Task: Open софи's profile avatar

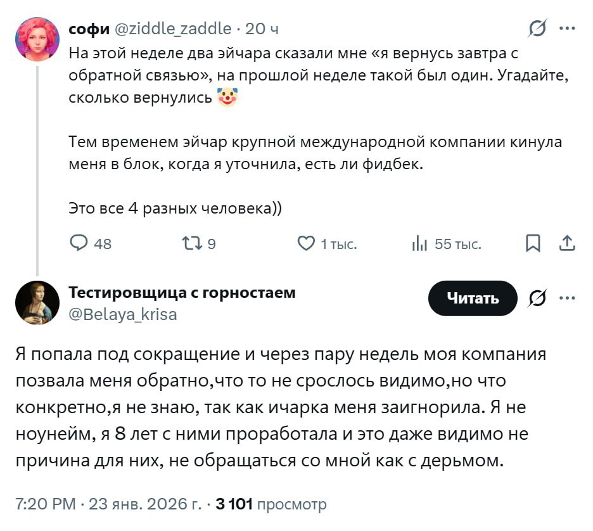Action: coord(37,39)
